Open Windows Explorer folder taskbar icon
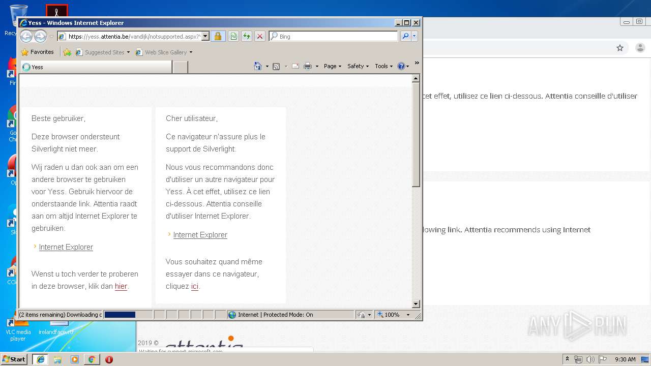Viewport: 651px width, 366px height. pyautogui.click(x=57, y=359)
